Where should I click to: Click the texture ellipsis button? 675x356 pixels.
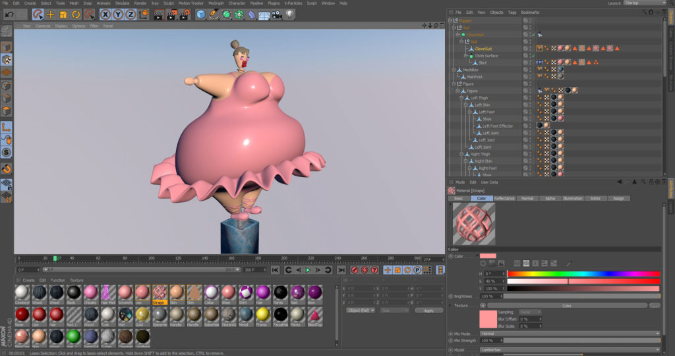[655, 306]
